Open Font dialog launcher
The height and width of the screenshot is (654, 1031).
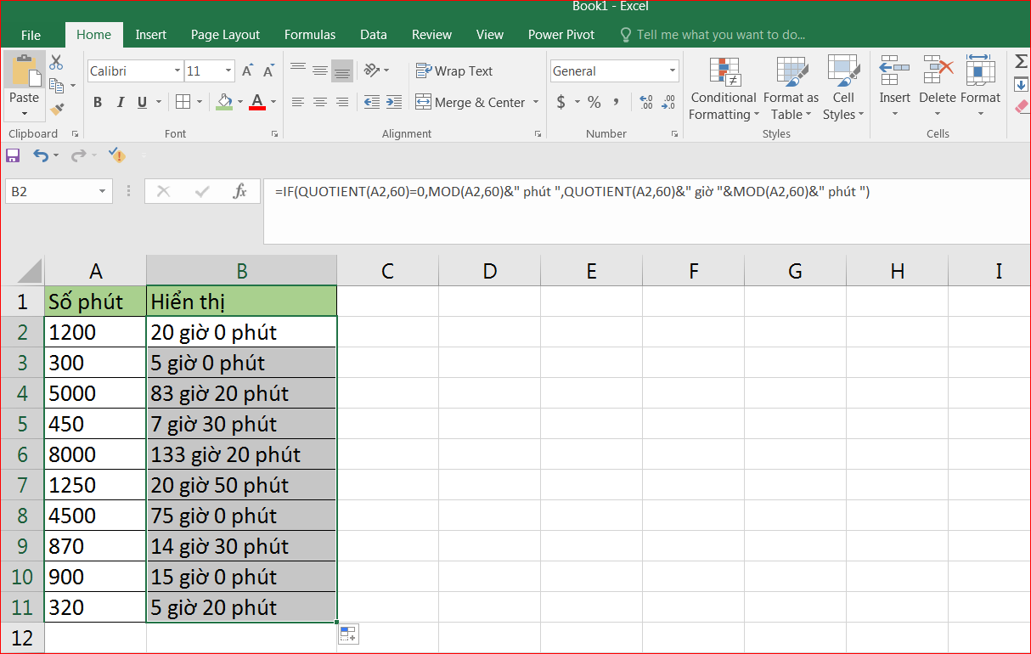(x=274, y=134)
